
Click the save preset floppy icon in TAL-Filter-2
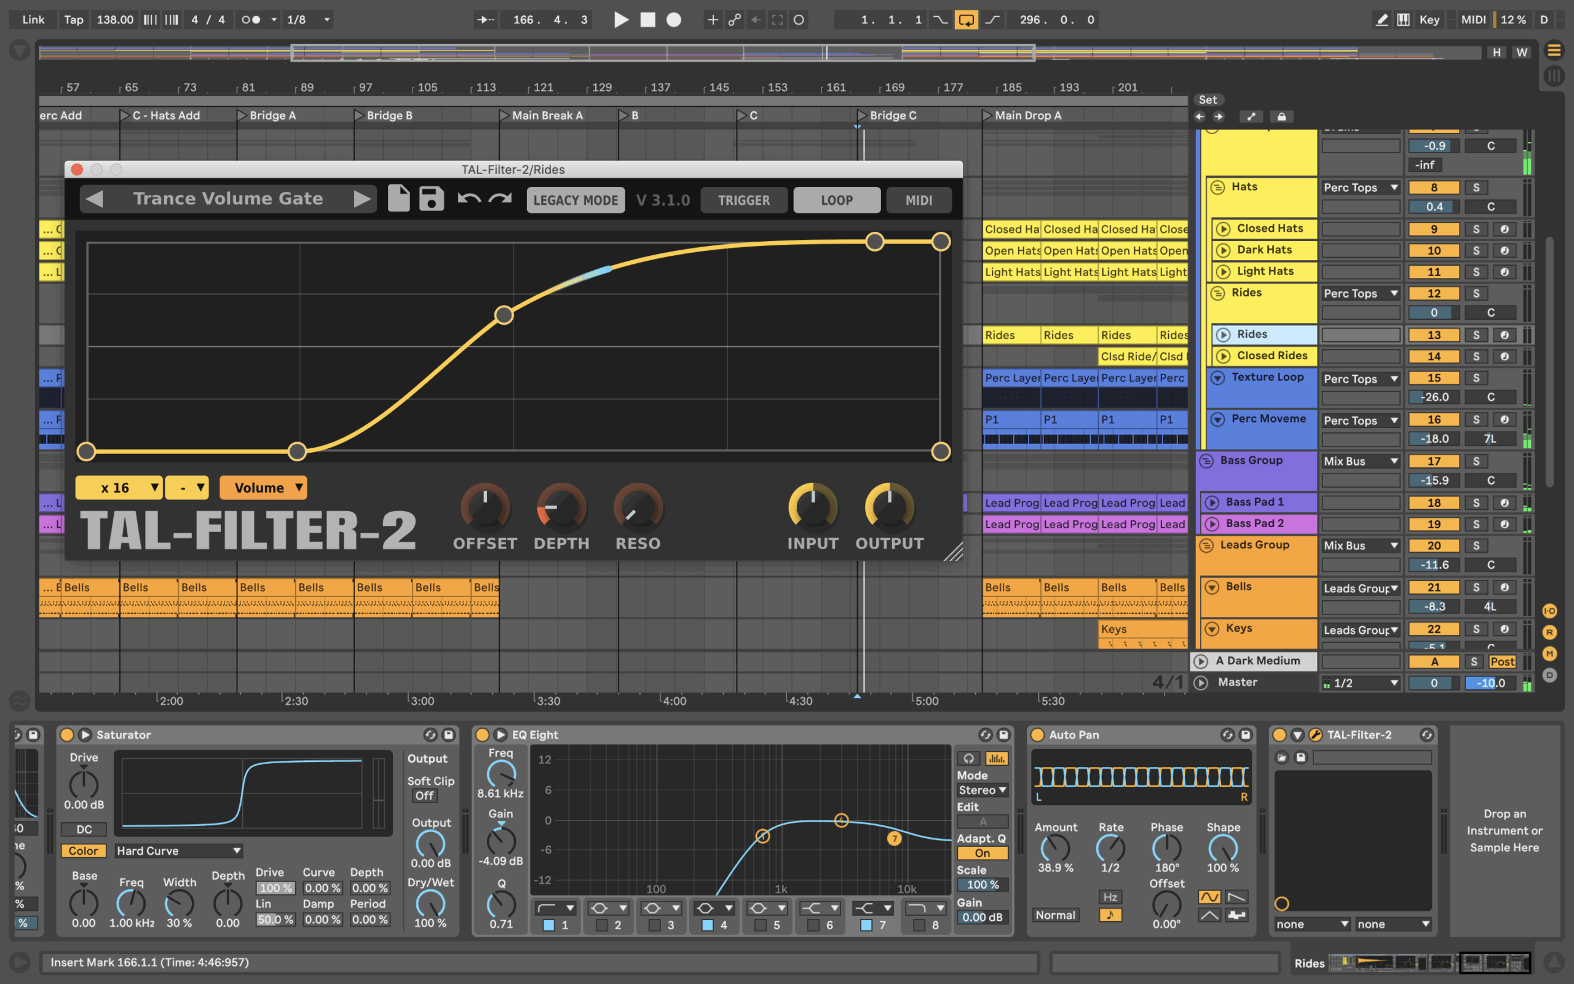coord(431,199)
